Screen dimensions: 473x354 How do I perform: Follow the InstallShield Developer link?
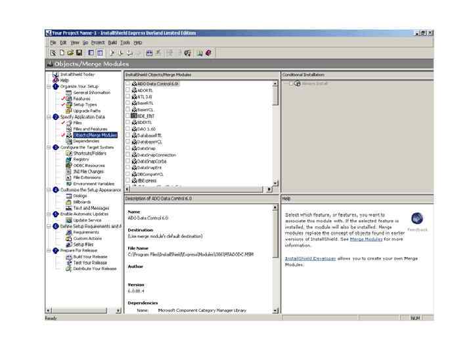coord(310,258)
